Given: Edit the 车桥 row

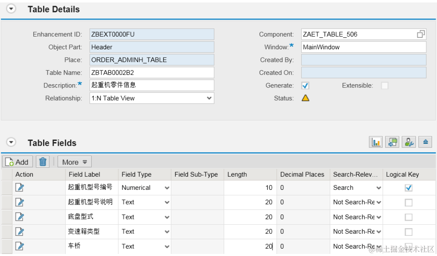Looking at the screenshot, I should pyautogui.click(x=19, y=246).
